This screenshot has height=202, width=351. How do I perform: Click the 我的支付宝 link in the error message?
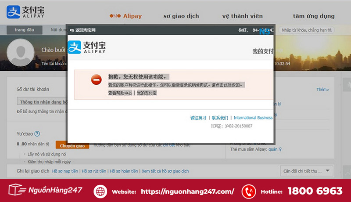coord(147,93)
